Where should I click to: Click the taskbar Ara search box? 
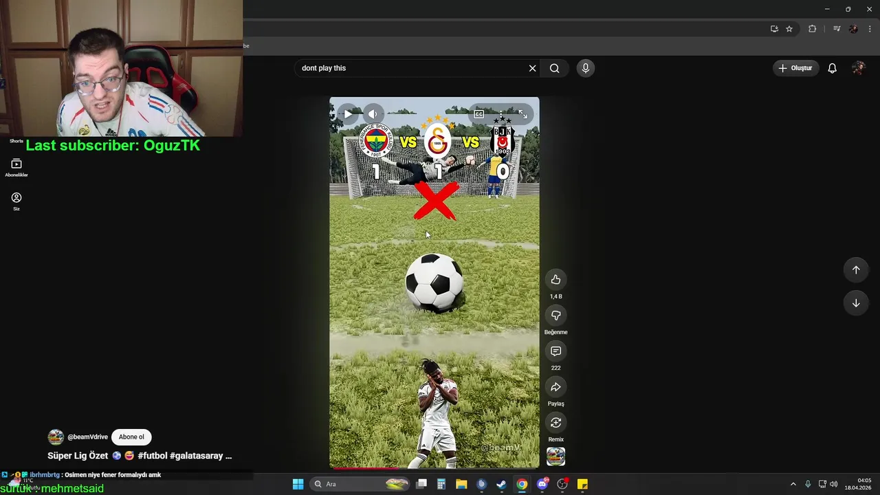click(x=360, y=484)
